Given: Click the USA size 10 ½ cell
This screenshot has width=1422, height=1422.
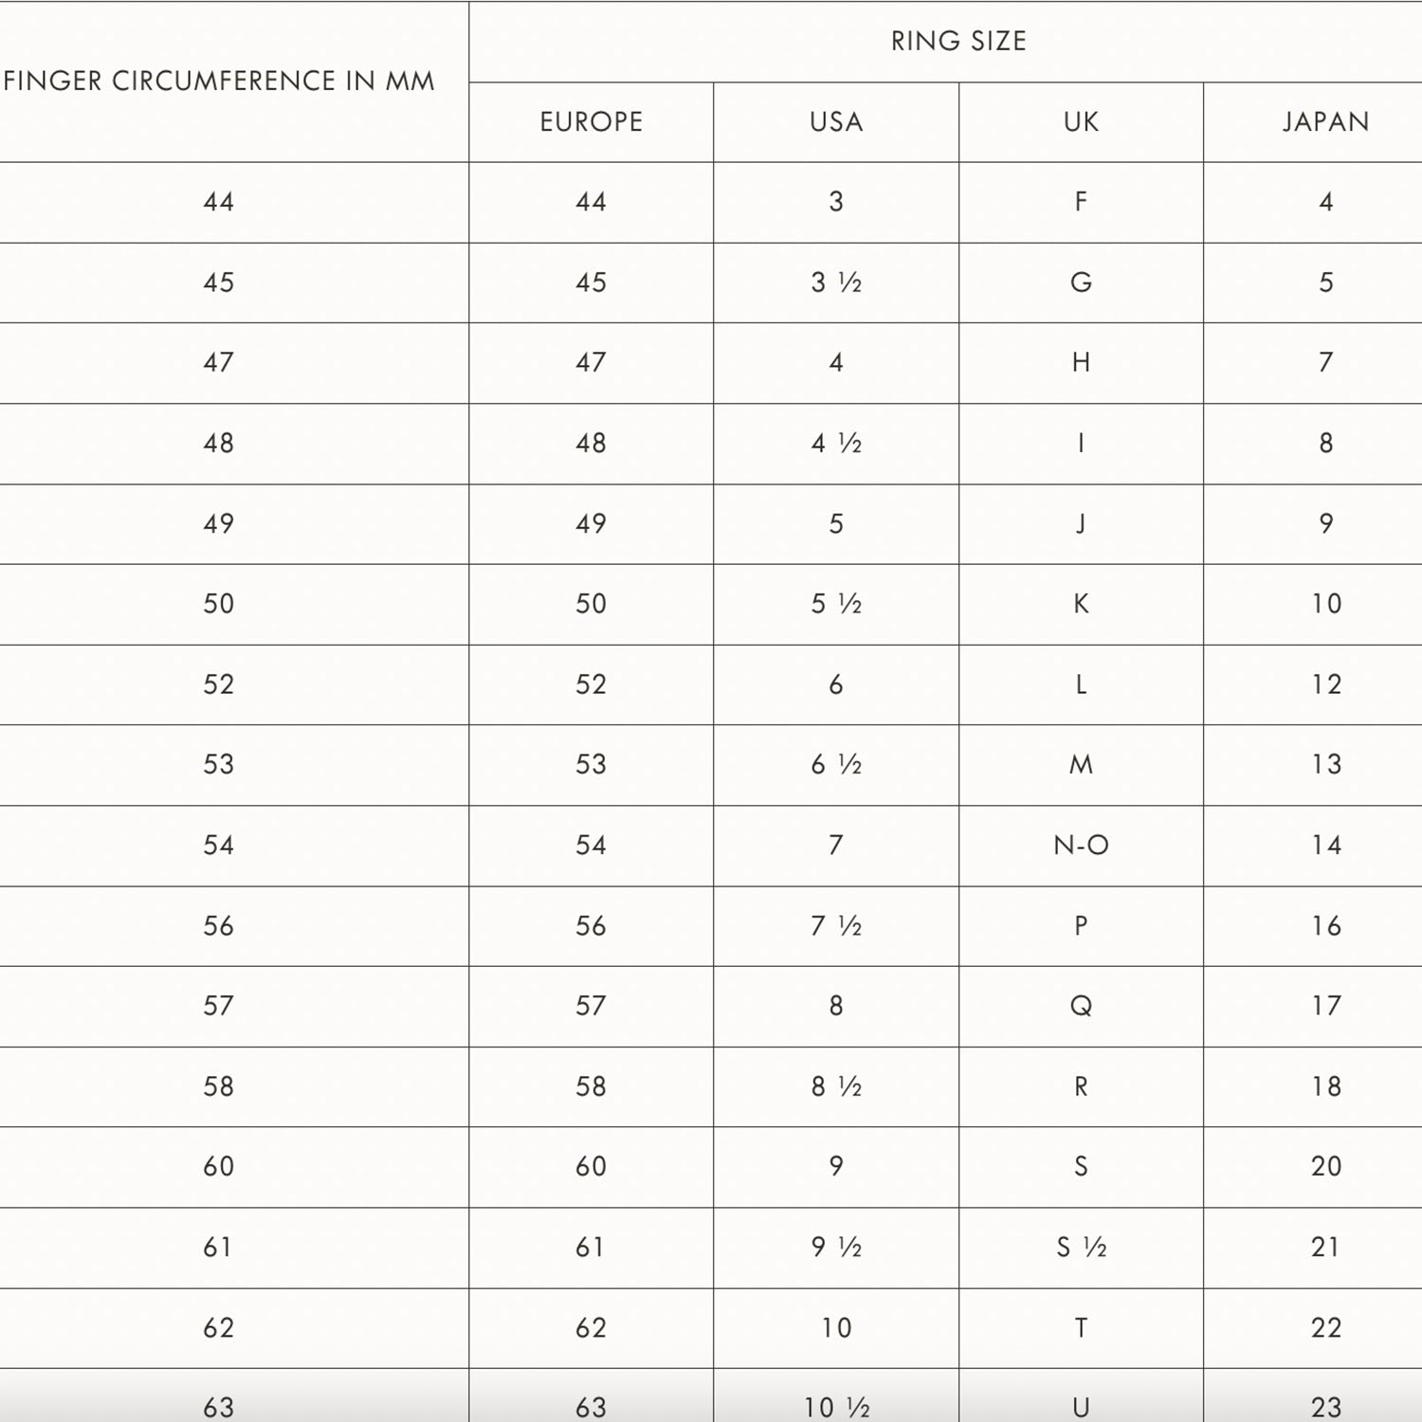Looking at the screenshot, I should [836, 1408].
